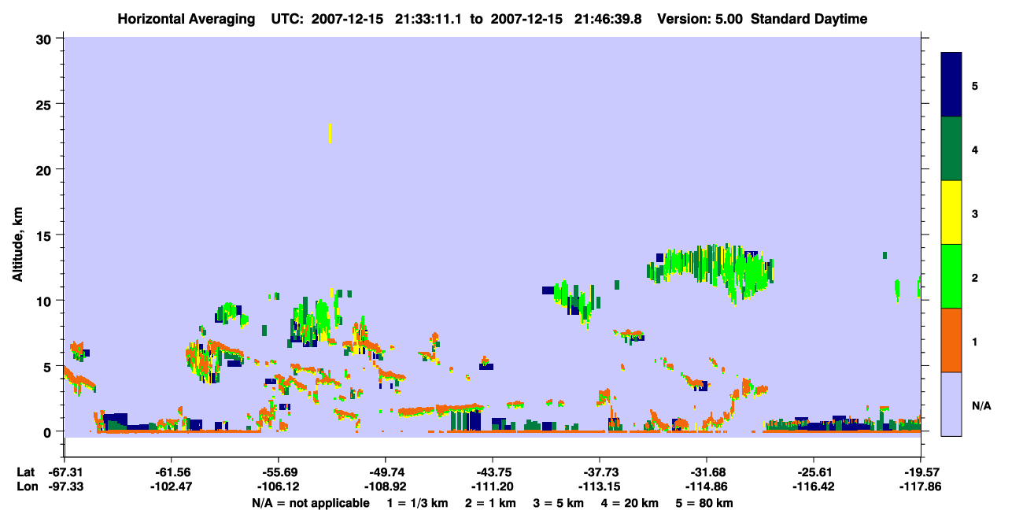Click the 'Lon' axis row label
Image resolution: width=1023 pixels, height=525 pixels.
coord(26,486)
